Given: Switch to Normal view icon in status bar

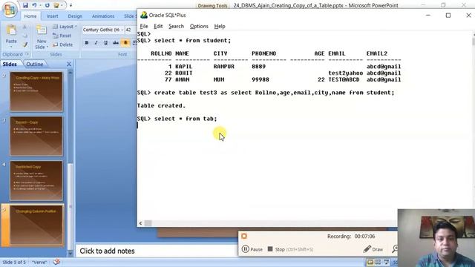Looking at the screenshot, I should point(370,262).
